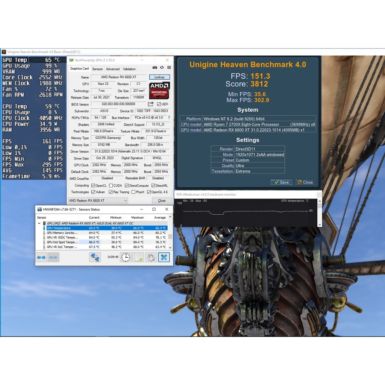Click the Current column header
The image size is (385, 385).
[x=94, y=218]
